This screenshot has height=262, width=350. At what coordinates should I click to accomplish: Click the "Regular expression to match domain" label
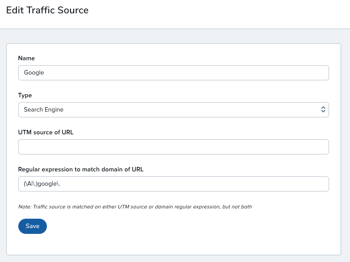coord(80,170)
